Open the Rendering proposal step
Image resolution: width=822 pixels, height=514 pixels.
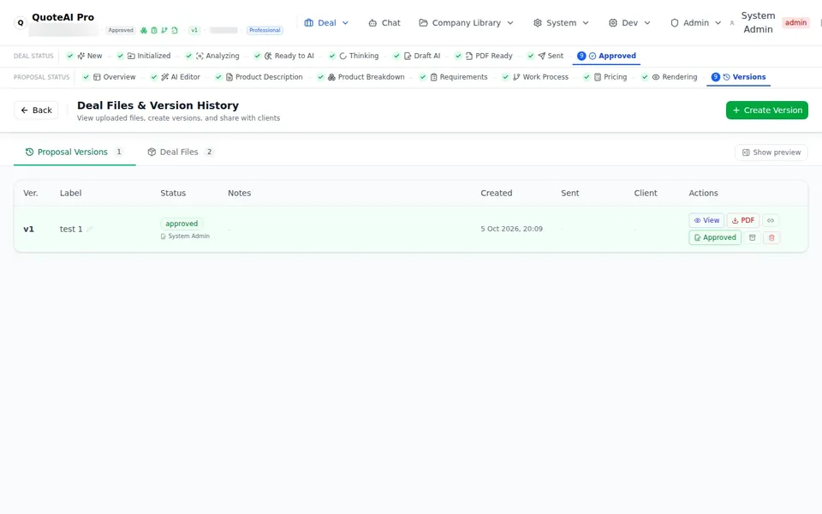[670, 77]
